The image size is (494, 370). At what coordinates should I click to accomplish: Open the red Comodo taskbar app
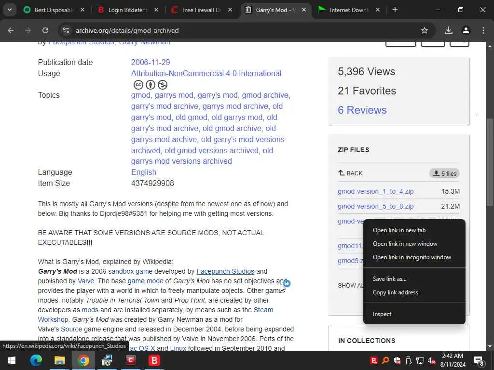[x=131, y=360]
